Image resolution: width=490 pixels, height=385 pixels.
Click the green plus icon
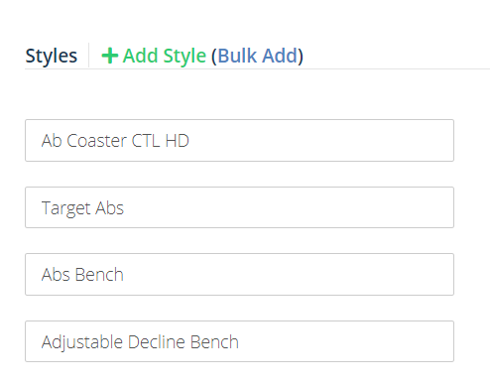tap(110, 56)
